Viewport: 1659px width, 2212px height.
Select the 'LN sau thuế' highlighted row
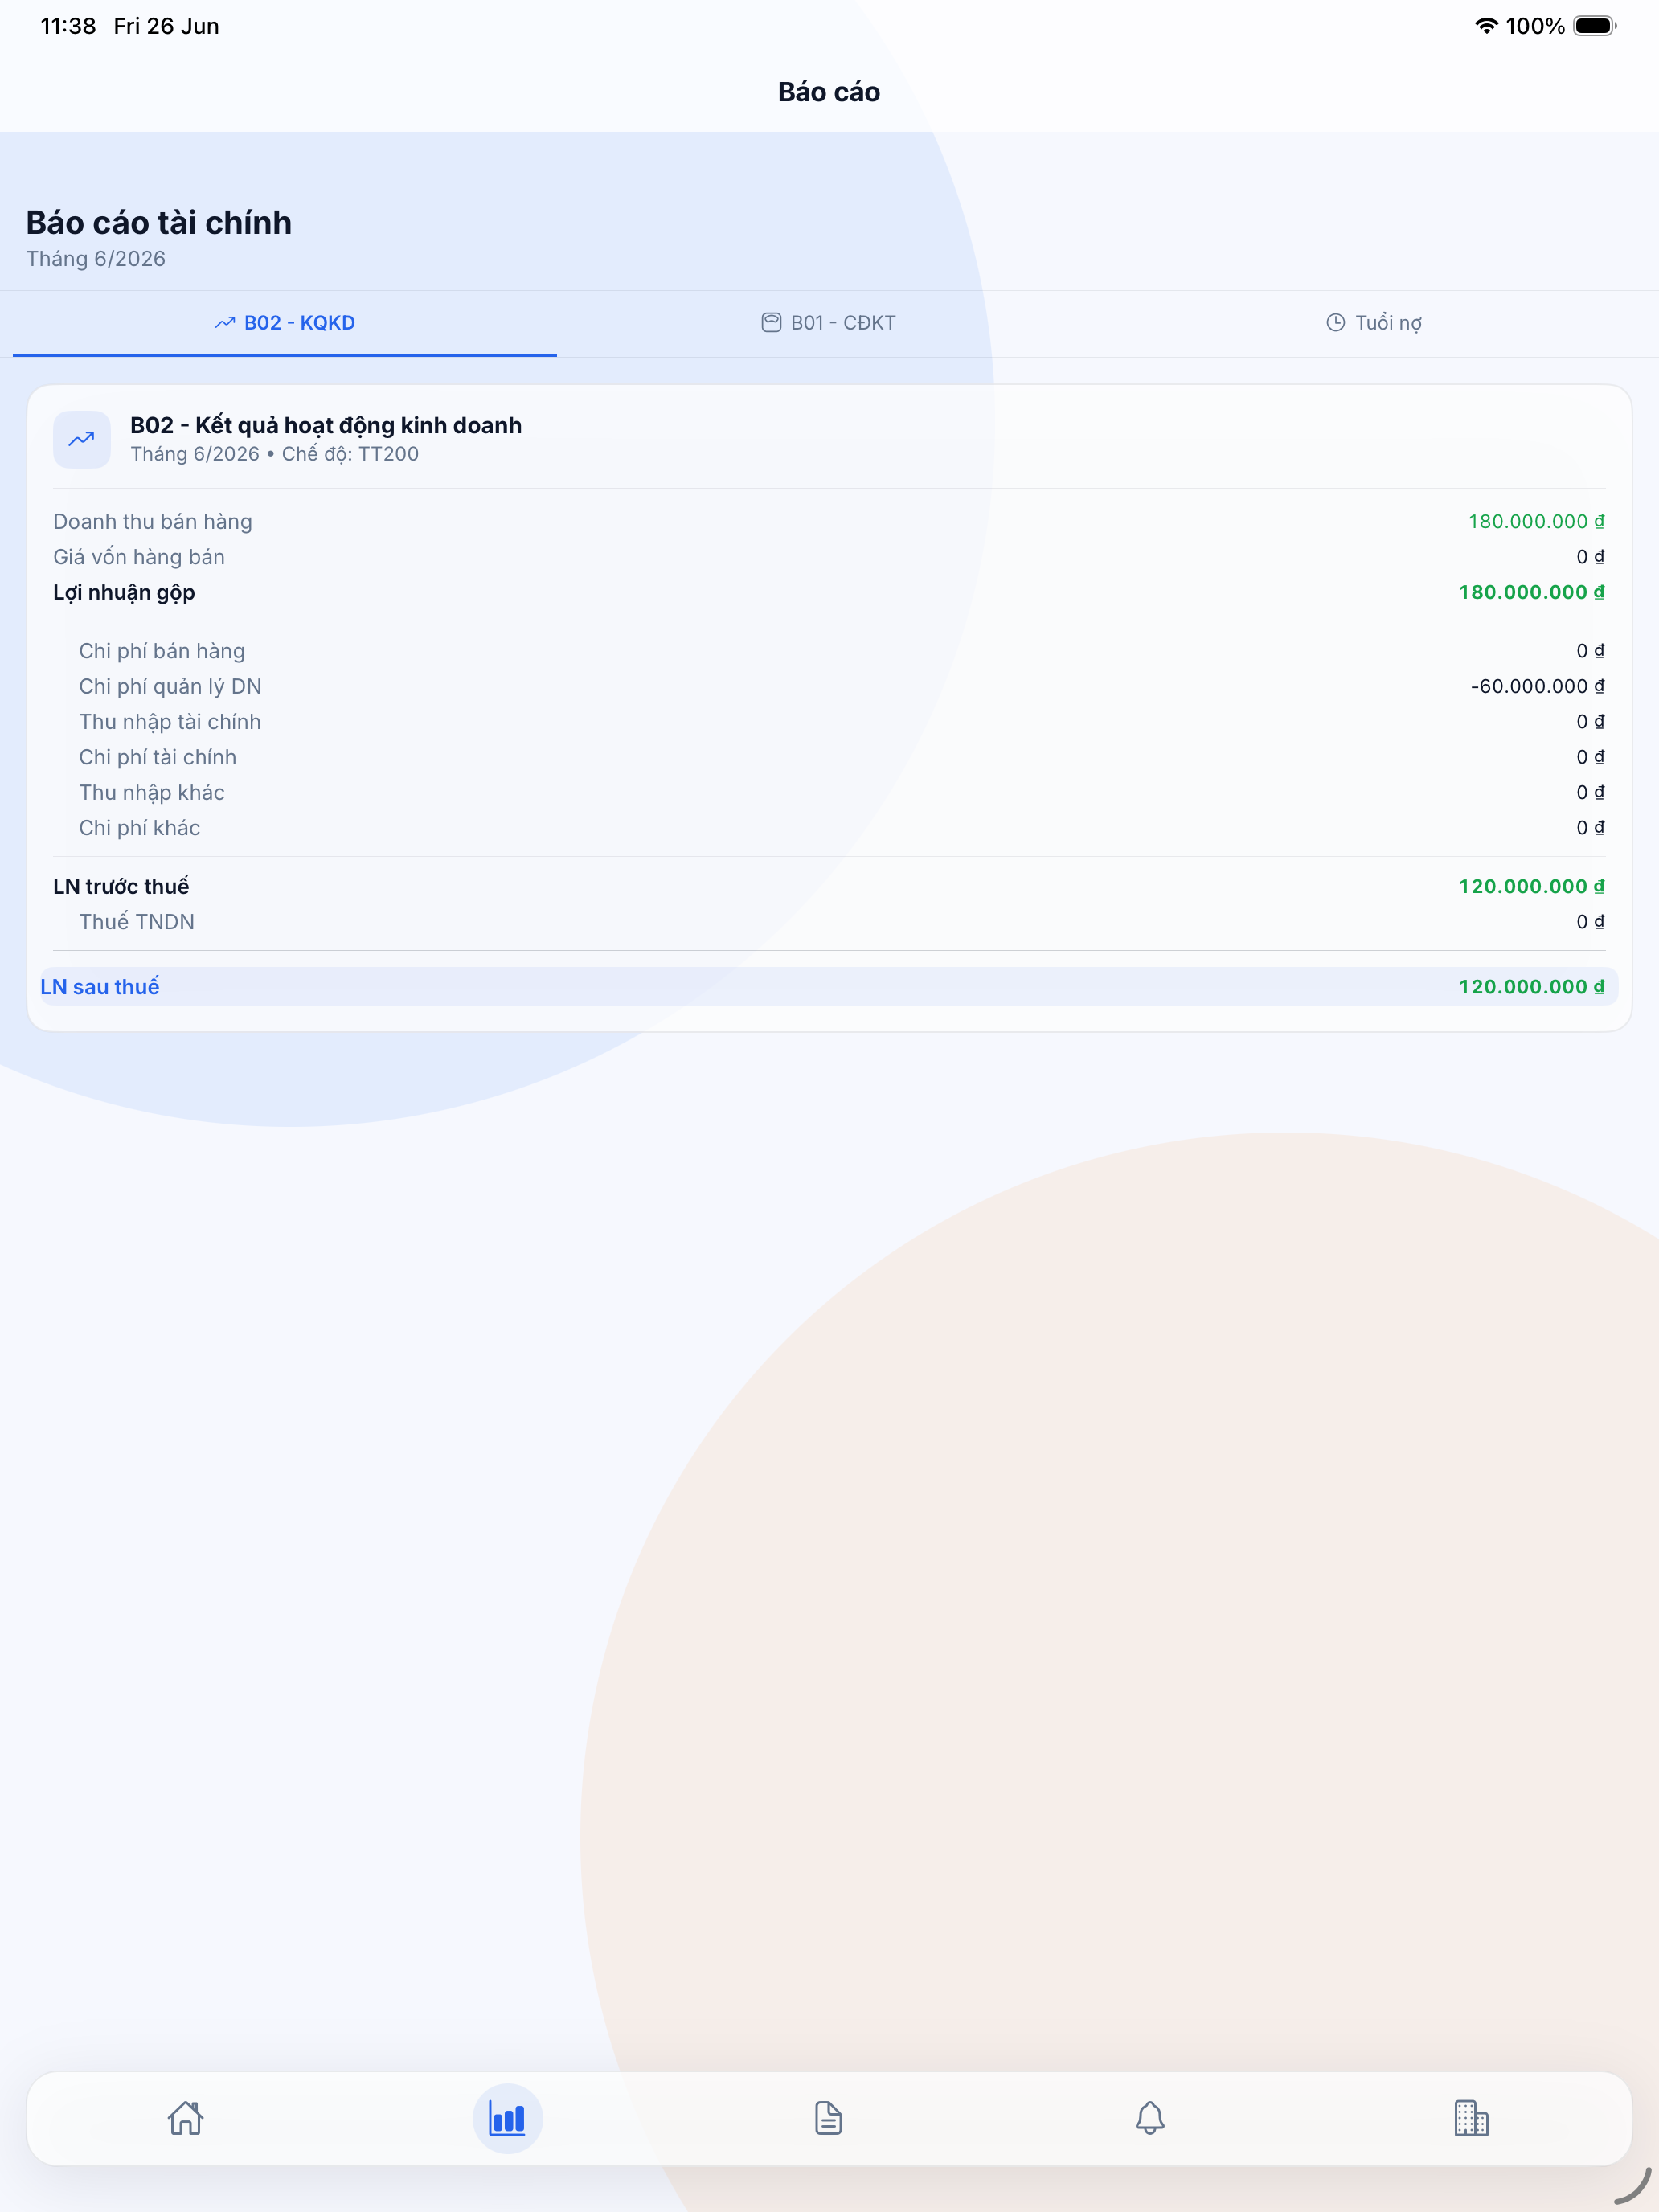click(x=829, y=987)
